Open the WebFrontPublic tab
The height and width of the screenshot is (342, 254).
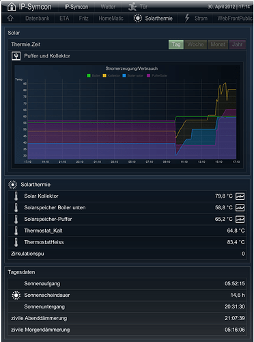[x=235, y=18]
